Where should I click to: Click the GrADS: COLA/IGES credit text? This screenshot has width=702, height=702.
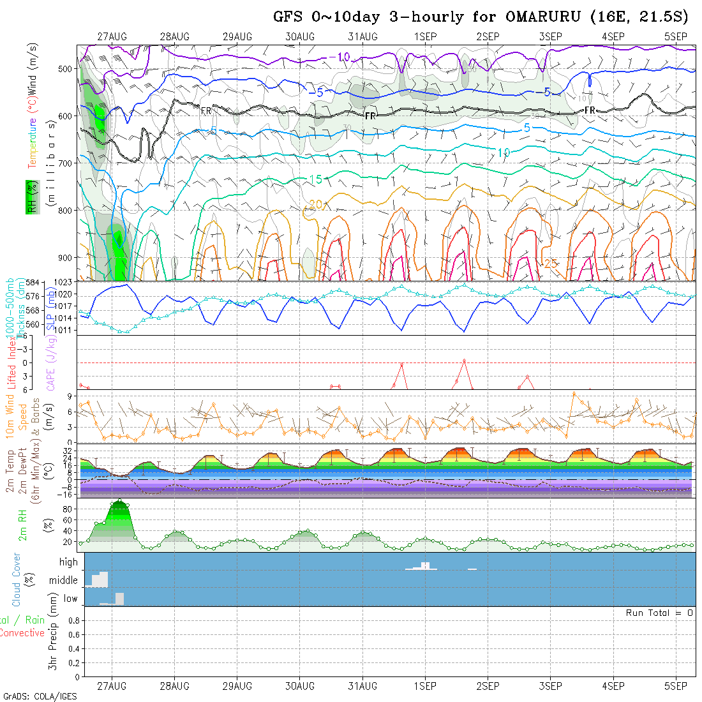(40, 696)
